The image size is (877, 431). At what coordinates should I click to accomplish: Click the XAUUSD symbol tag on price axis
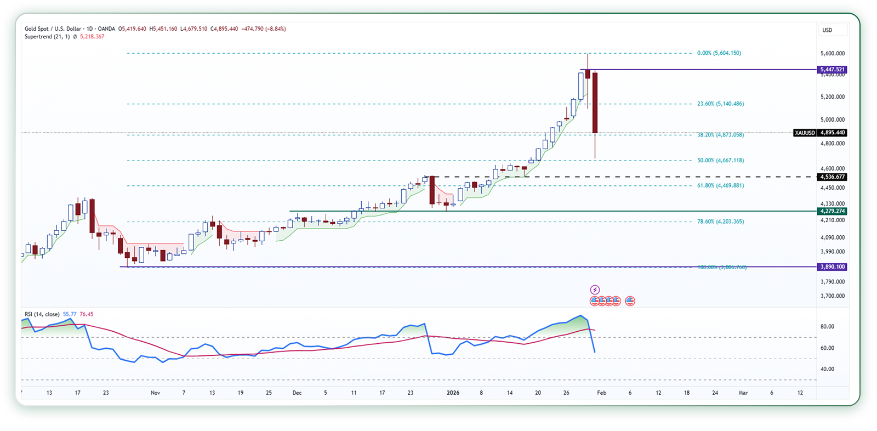[x=805, y=133]
